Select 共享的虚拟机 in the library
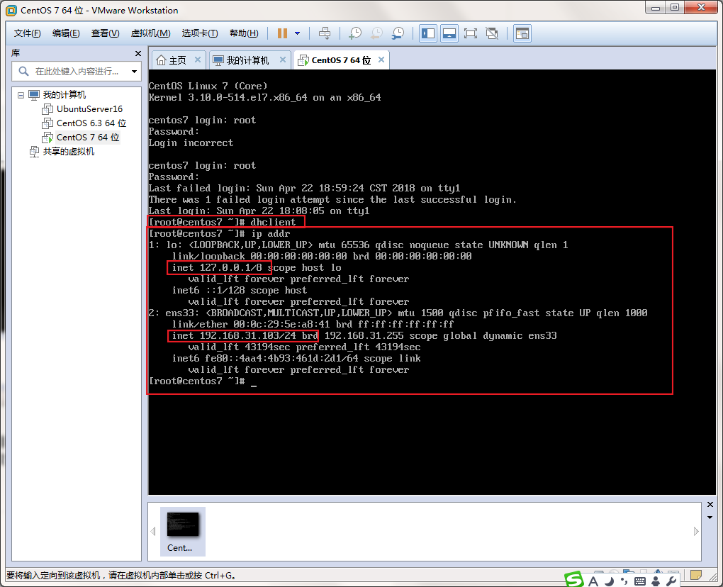The height and width of the screenshot is (587, 723). [x=68, y=152]
